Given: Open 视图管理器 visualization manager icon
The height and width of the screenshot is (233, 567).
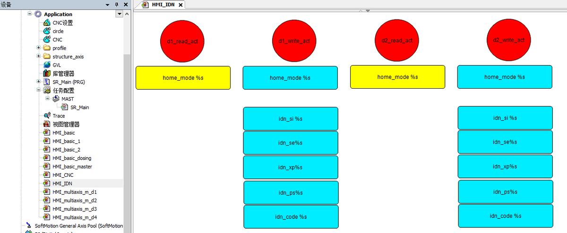Looking at the screenshot, I should (x=47, y=124).
